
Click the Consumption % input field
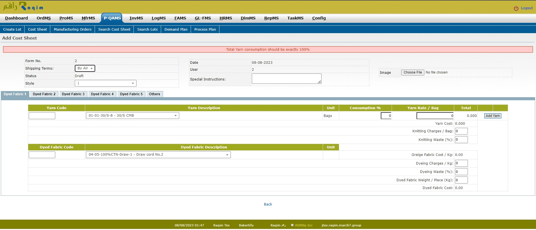coord(386,116)
